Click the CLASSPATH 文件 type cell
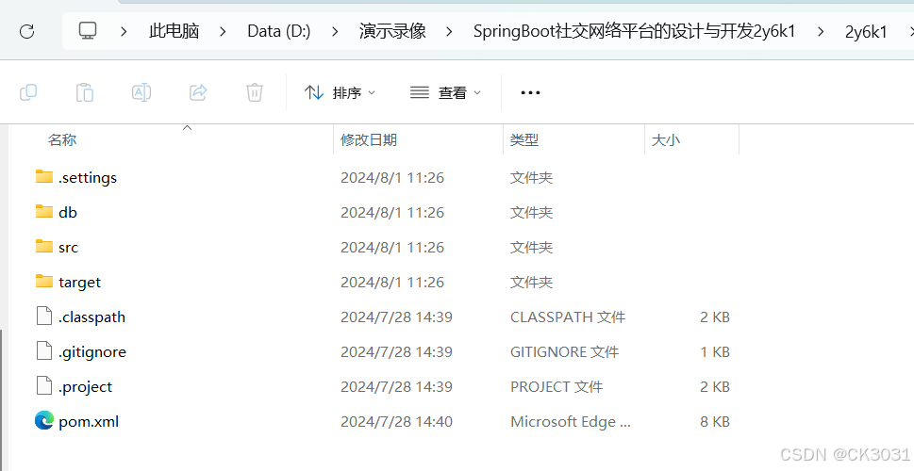Image resolution: width=914 pixels, height=471 pixels. pos(568,317)
